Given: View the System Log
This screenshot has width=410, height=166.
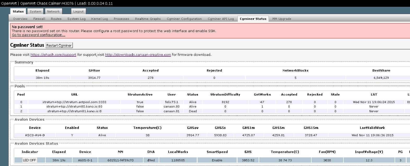Looking at the screenshot, I should coord(76,19).
